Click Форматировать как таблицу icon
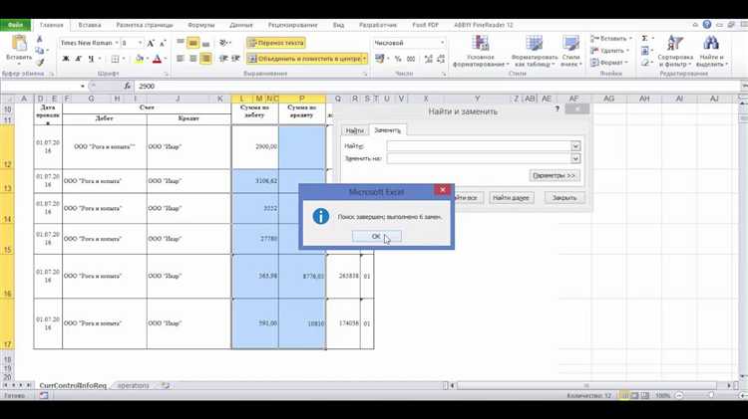The image size is (748, 419). click(535, 44)
